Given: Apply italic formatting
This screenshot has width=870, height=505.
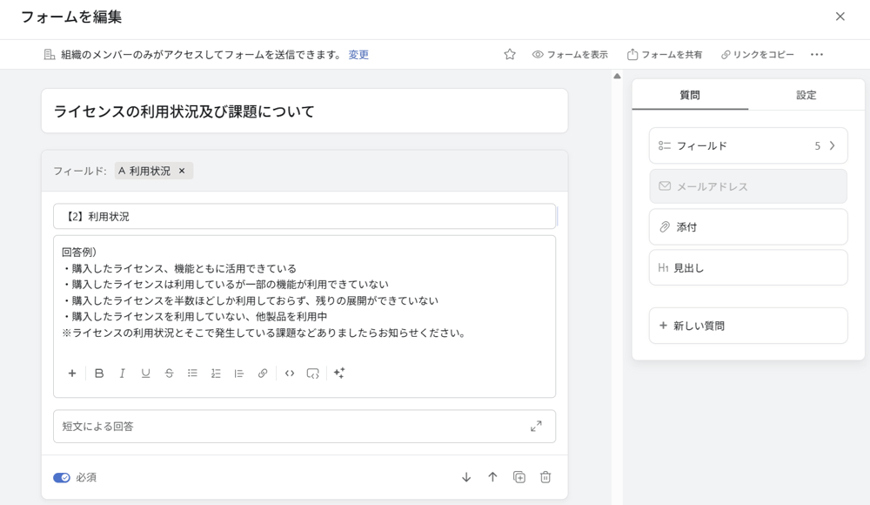Looking at the screenshot, I should (123, 373).
